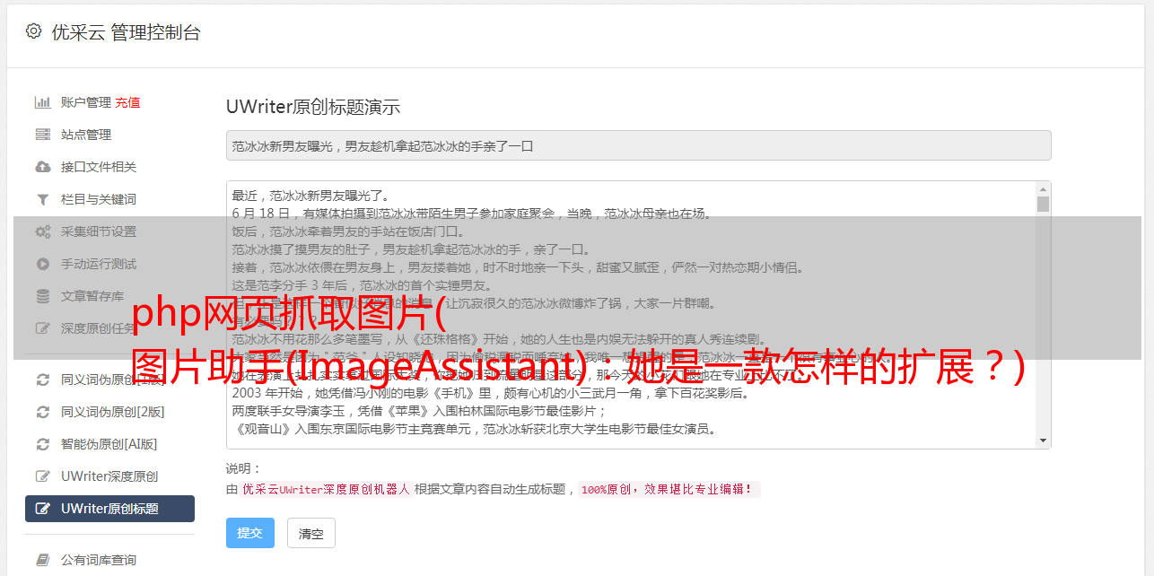This screenshot has width=1154, height=576.
Task: Open UWriter深度原创 menu item
Action: point(109,476)
